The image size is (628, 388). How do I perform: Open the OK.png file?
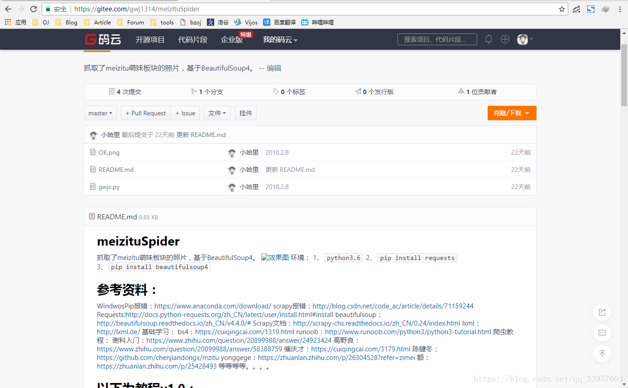109,152
